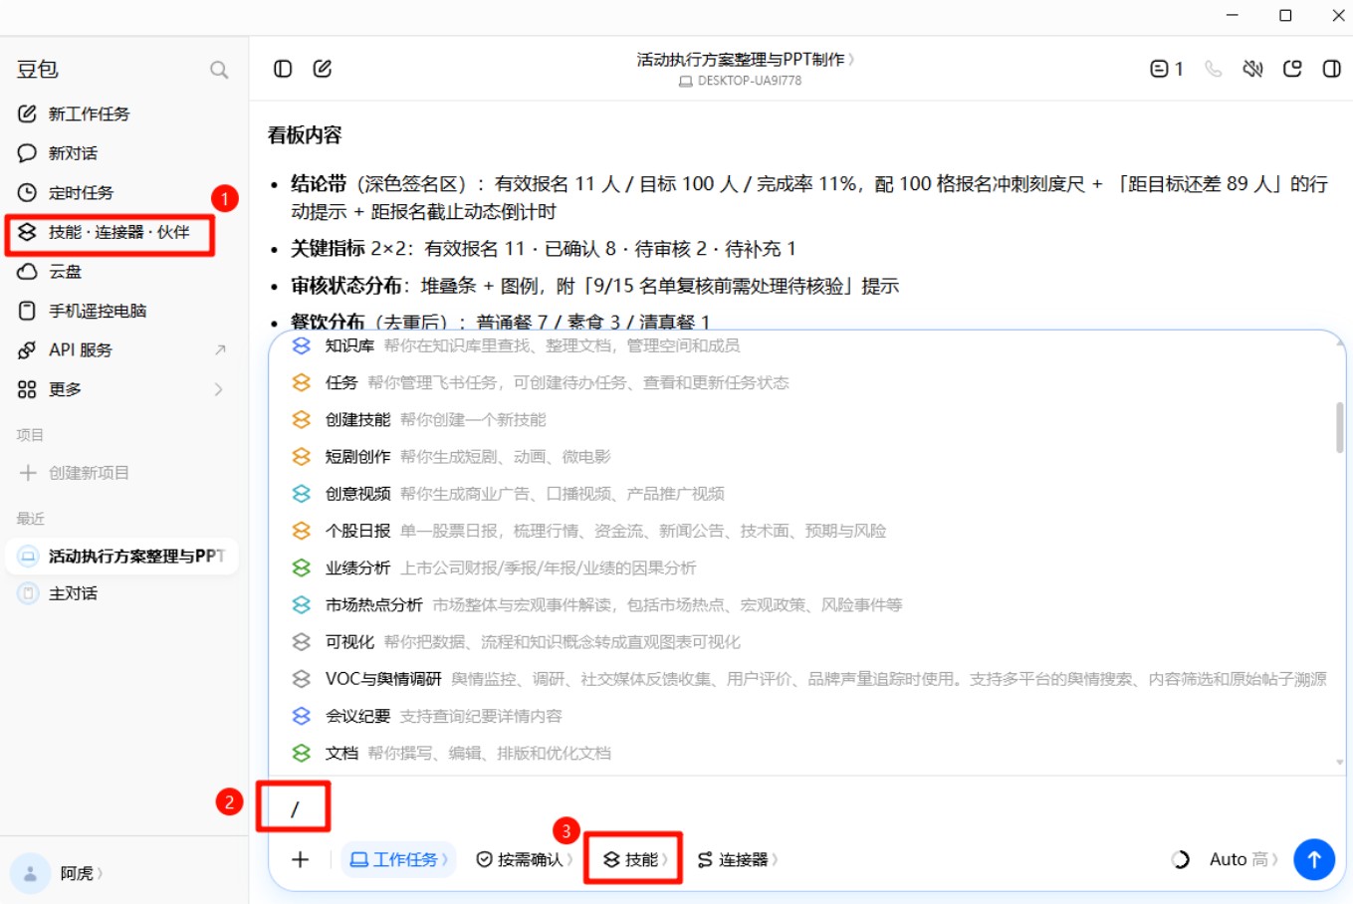Select the 可视化 skill
1353x904 pixels.
point(806,641)
